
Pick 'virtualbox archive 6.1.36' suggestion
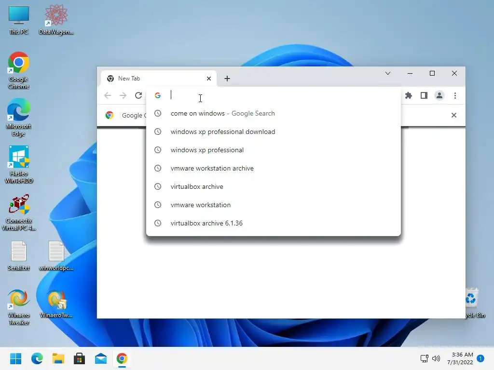tap(274, 223)
